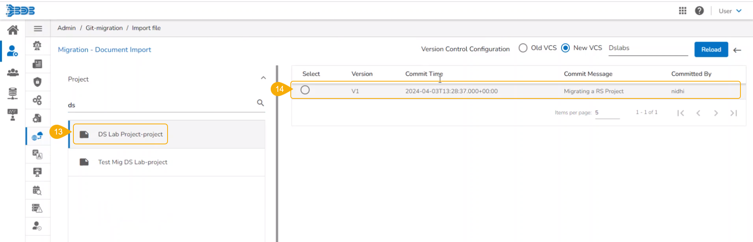Select Test Mig DS Lab-project item

[x=133, y=162]
